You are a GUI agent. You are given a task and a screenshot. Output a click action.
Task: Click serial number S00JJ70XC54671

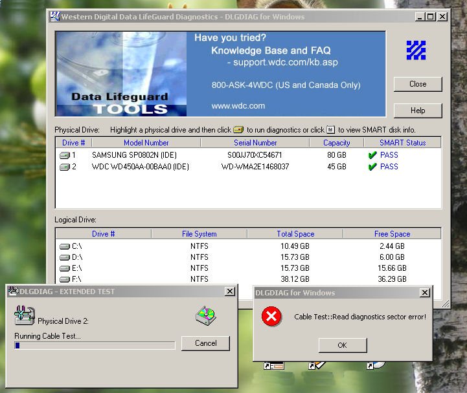[255, 155]
